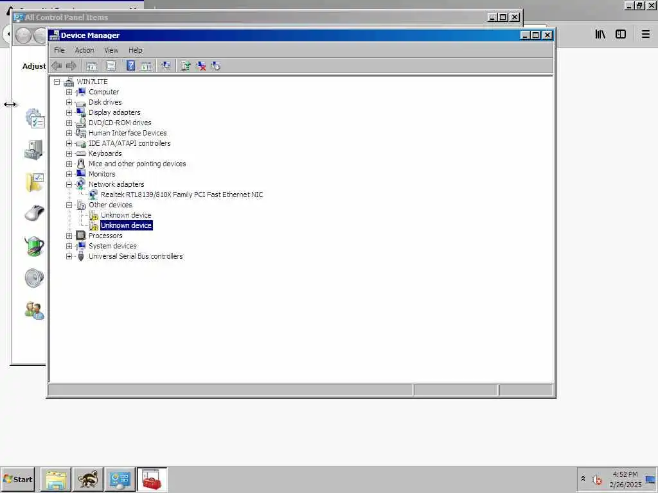
Task: Expand the Display adapters category
Action: point(69,112)
